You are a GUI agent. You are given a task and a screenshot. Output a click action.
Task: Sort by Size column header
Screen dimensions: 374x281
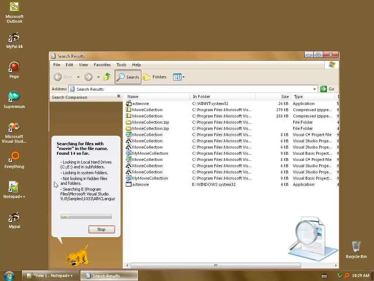273,97
